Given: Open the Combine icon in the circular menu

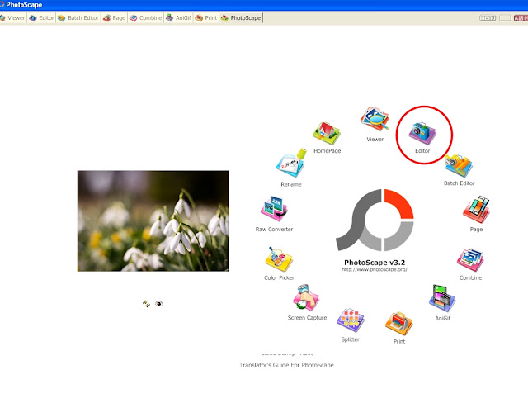Looking at the screenshot, I should (x=470, y=260).
